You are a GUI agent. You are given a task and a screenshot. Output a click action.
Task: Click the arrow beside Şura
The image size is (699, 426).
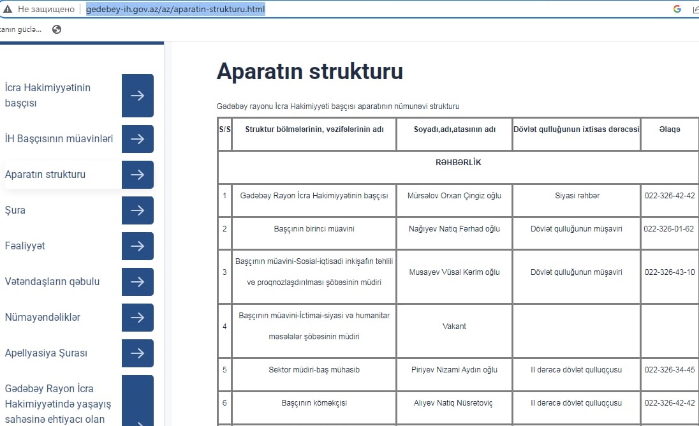[x=138, y=210]
